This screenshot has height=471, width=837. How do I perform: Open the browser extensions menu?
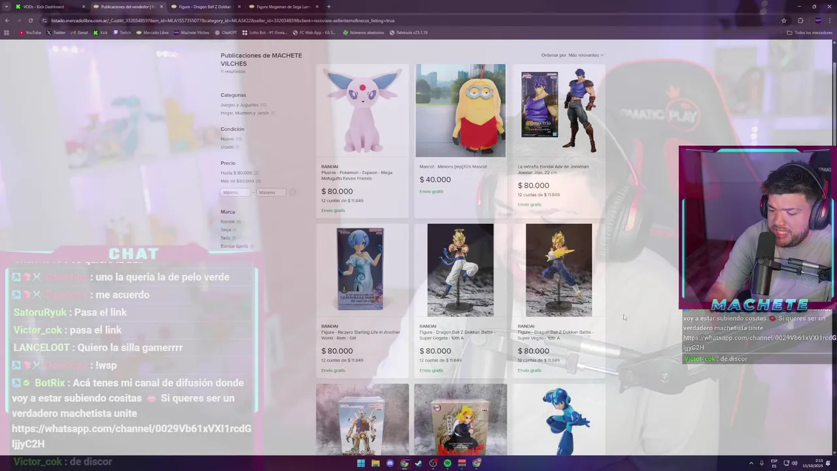(800, 20)
